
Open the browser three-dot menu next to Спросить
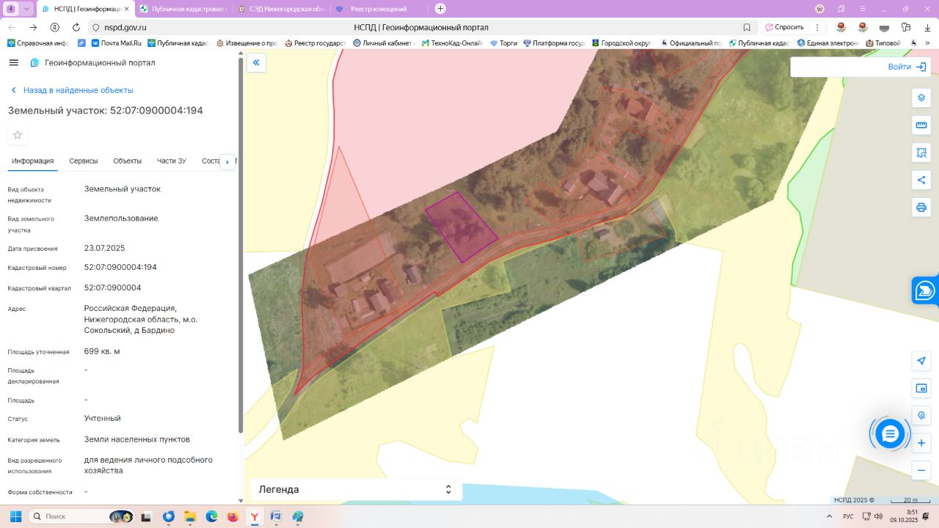tap(817, 27)
